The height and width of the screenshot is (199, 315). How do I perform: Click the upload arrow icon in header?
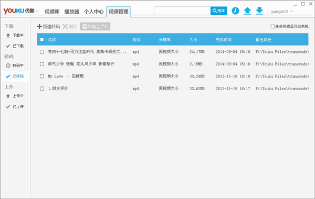coord(247,11)
